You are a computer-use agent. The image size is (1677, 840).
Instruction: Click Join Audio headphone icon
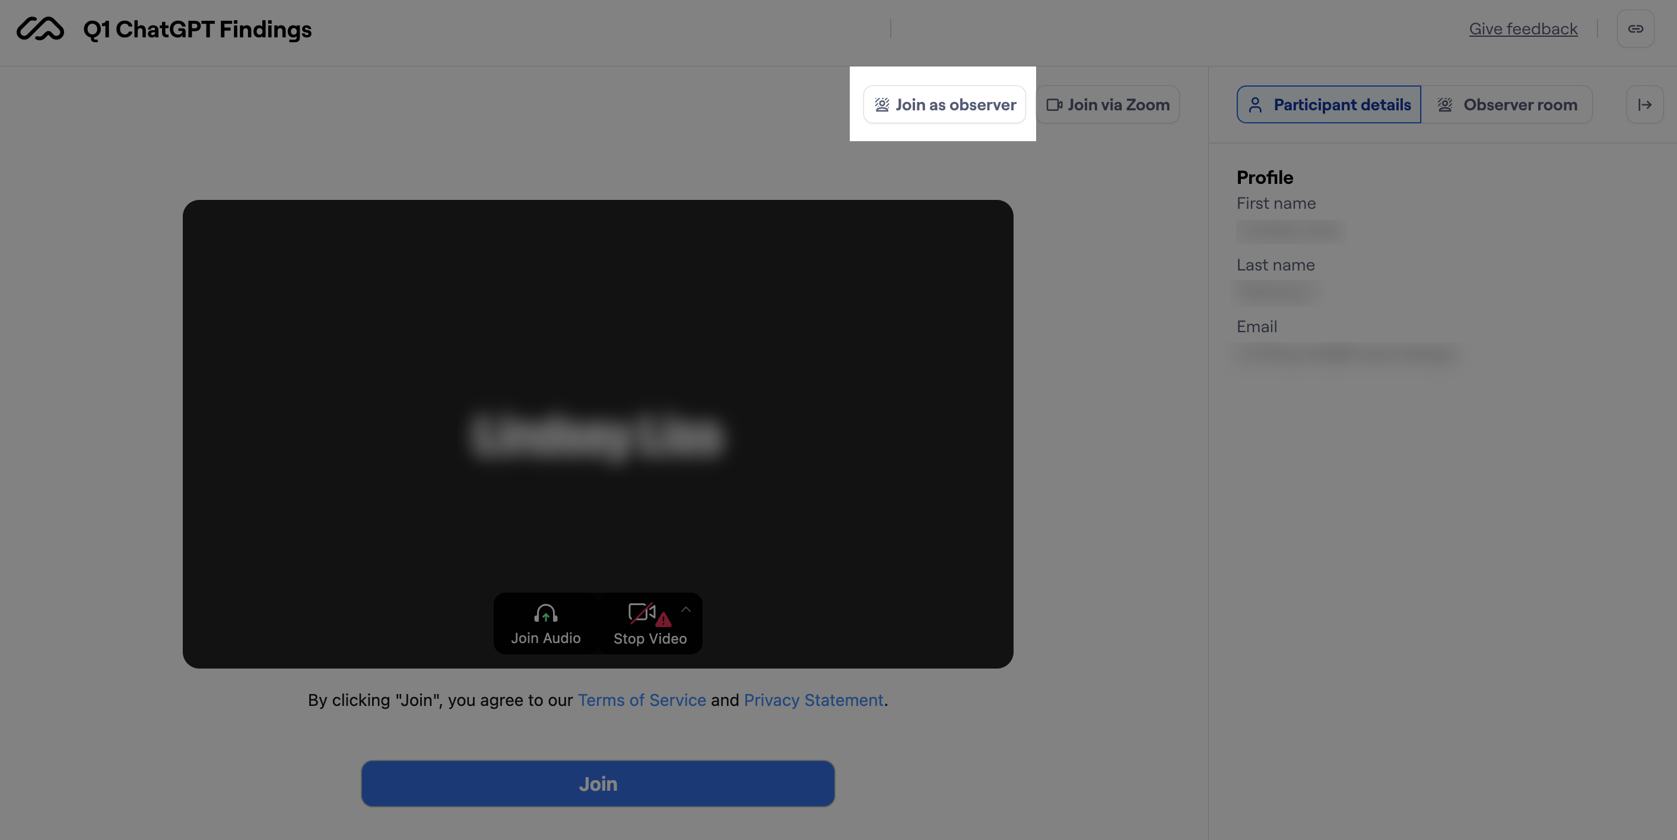[545, 613]
